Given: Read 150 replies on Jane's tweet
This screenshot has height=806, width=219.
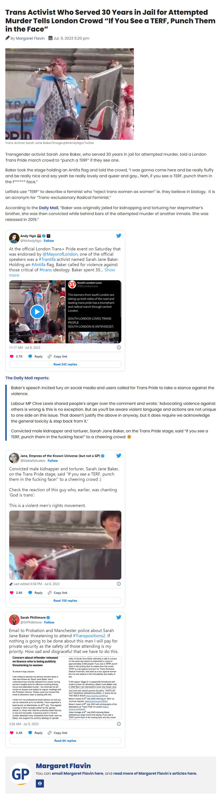Looking at the screenshot, I should coord(65,600).
